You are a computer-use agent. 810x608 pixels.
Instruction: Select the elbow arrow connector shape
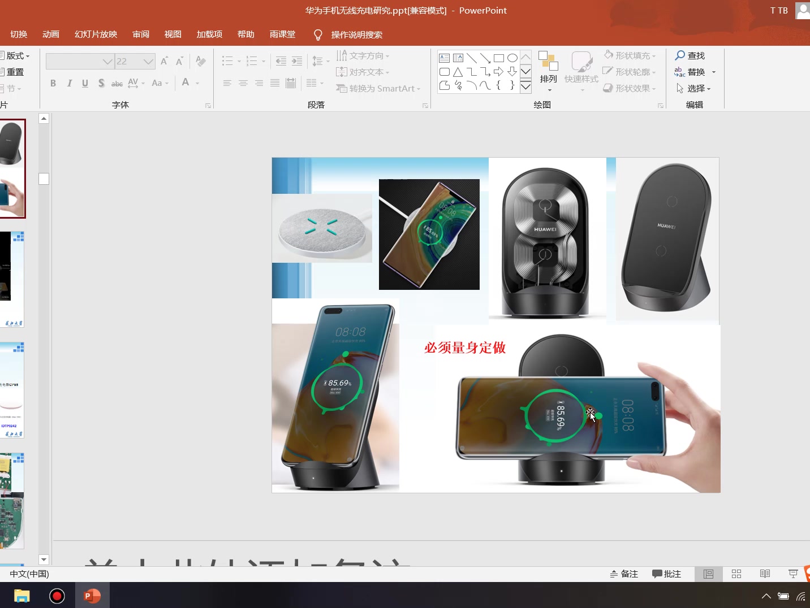[x=485, y=72]
